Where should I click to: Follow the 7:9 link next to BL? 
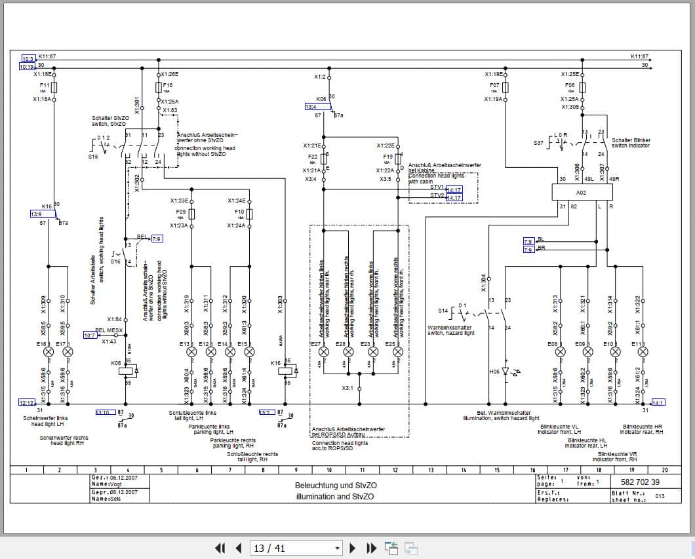[528, 241]
